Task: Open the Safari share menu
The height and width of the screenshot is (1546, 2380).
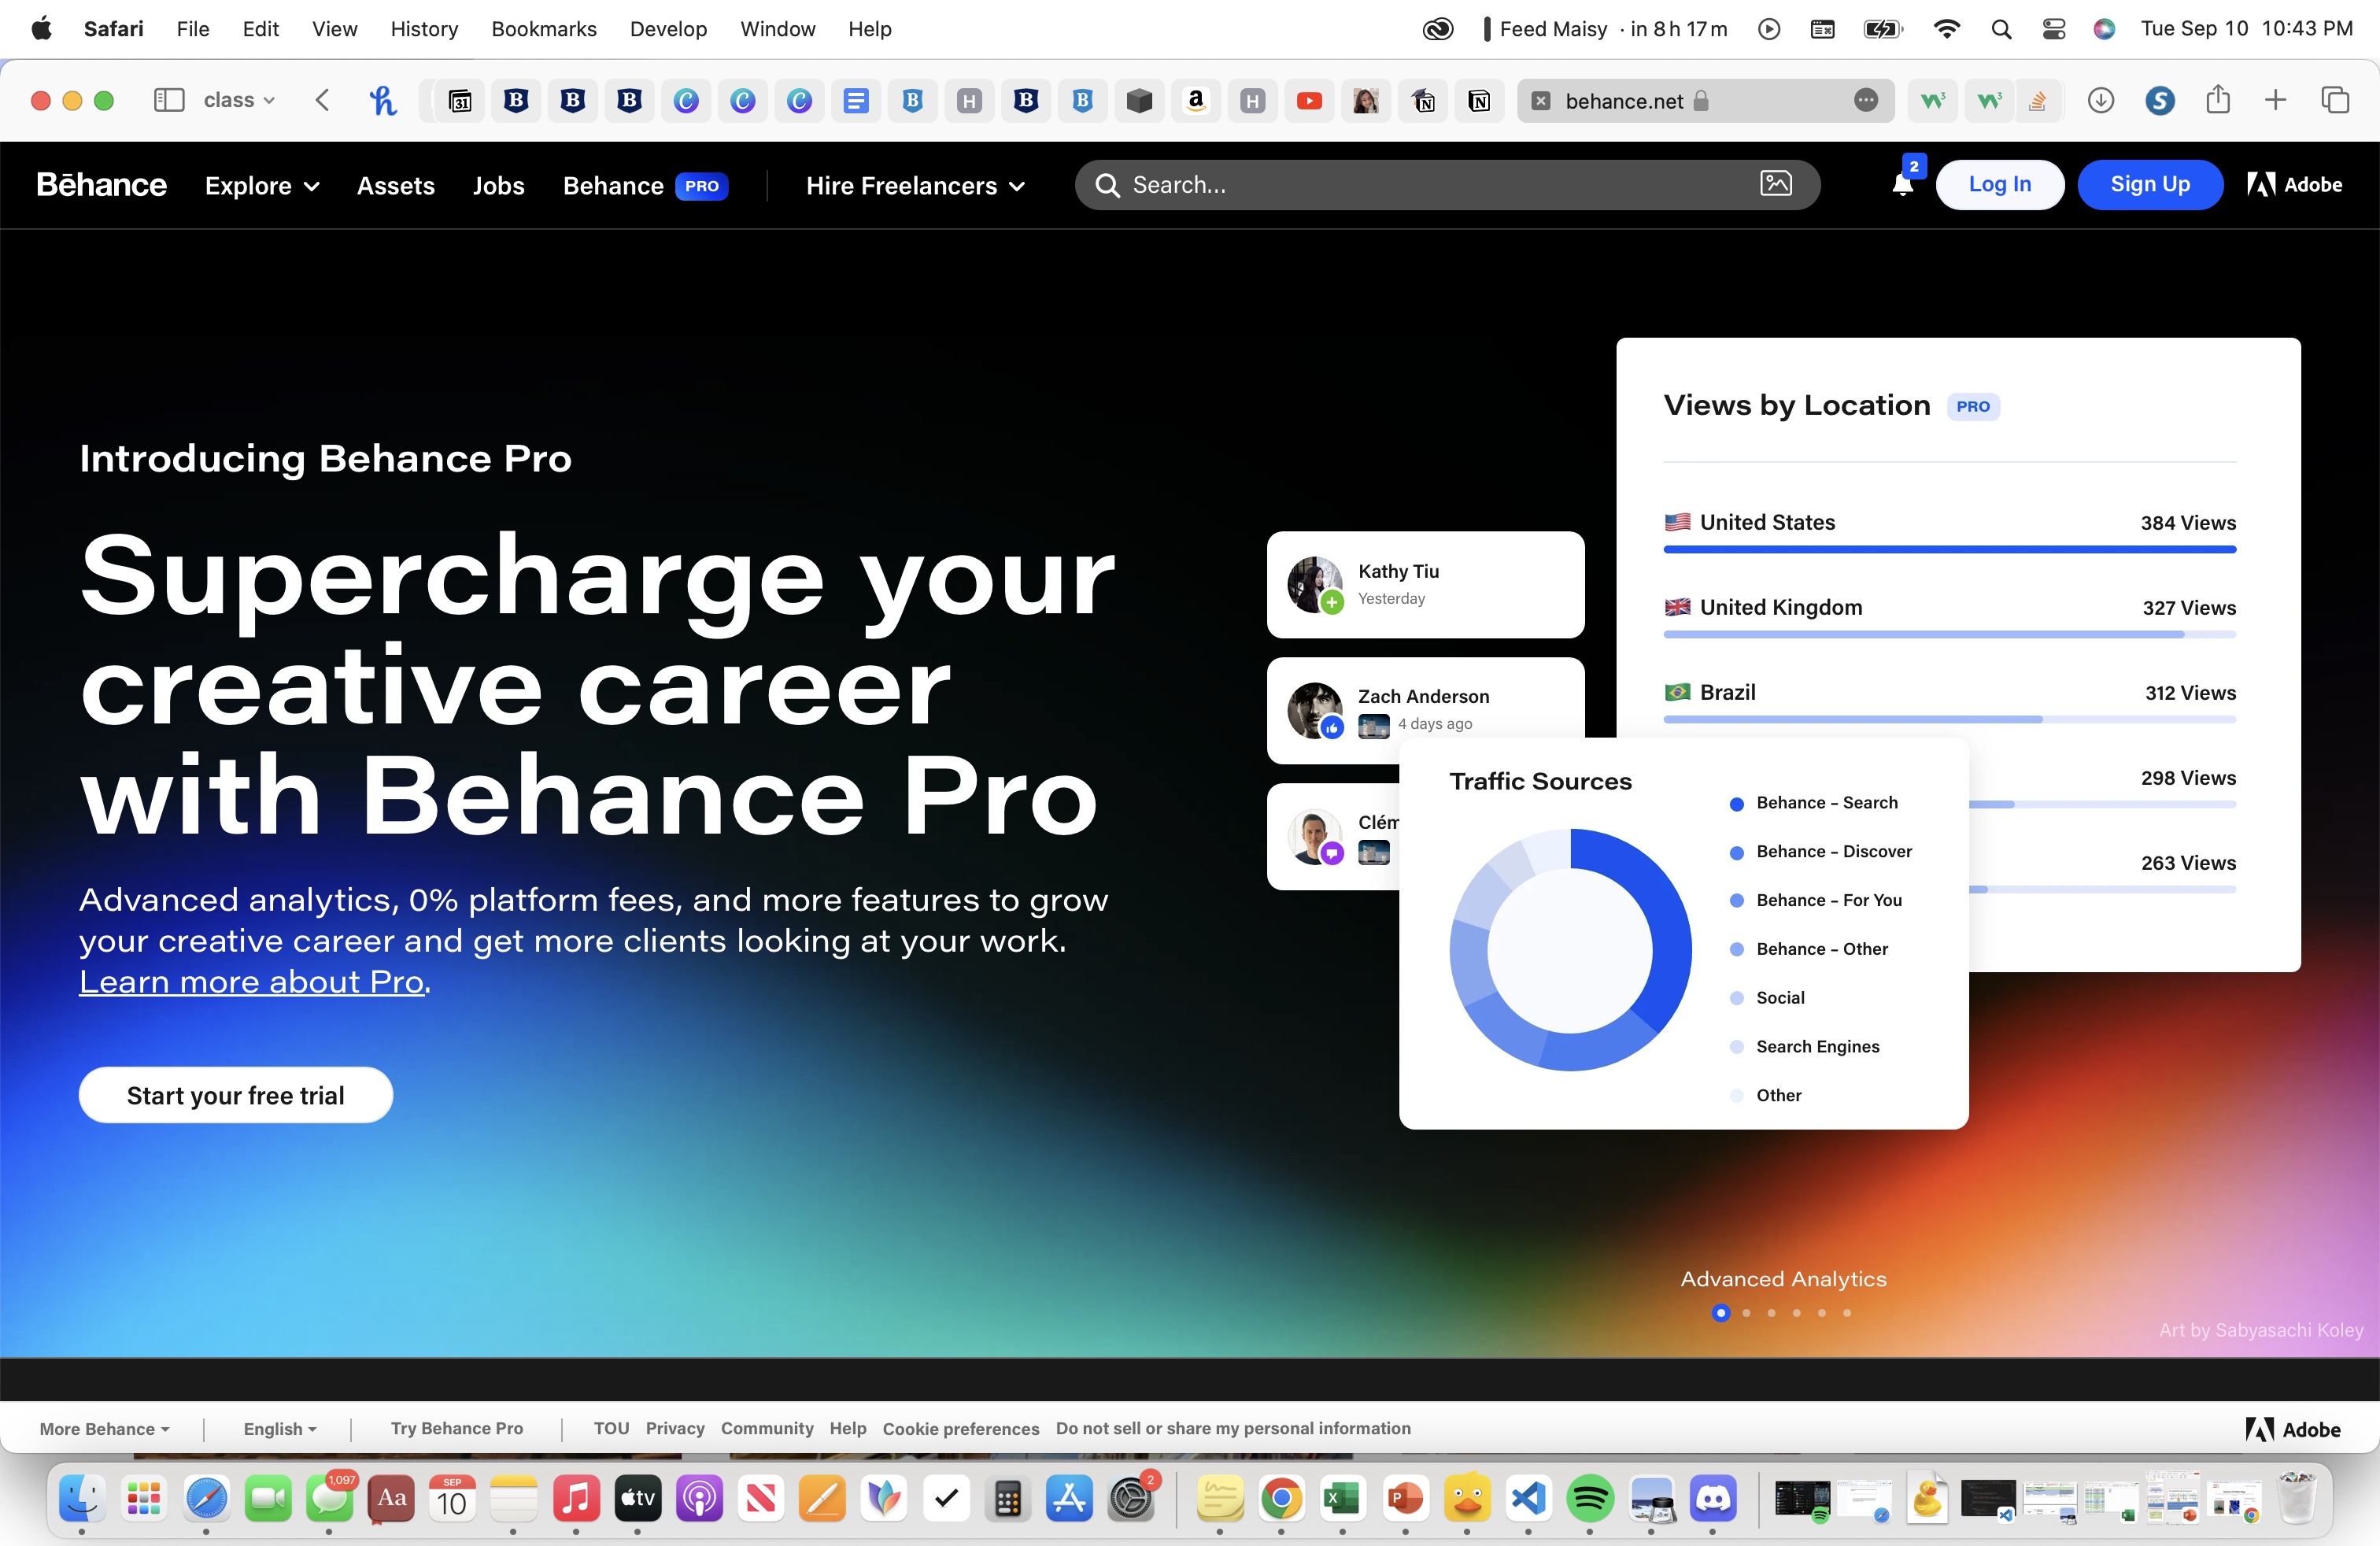Action: pos(2218,99)
